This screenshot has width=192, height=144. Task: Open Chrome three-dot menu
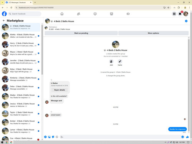tap(189, 8)
